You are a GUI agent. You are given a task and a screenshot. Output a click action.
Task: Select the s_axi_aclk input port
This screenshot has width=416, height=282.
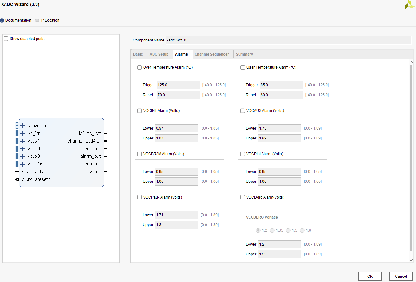32,172
